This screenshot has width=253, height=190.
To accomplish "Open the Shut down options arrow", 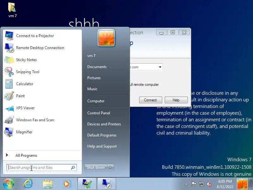I will pyautogui.click(x=110, y=168).
